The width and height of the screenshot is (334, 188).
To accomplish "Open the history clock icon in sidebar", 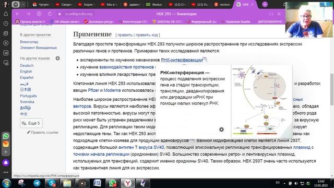I will click(6, 23).
